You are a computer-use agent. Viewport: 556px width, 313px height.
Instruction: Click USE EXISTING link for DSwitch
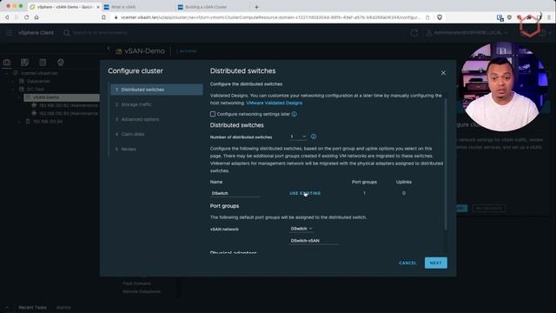pos(305,193)
